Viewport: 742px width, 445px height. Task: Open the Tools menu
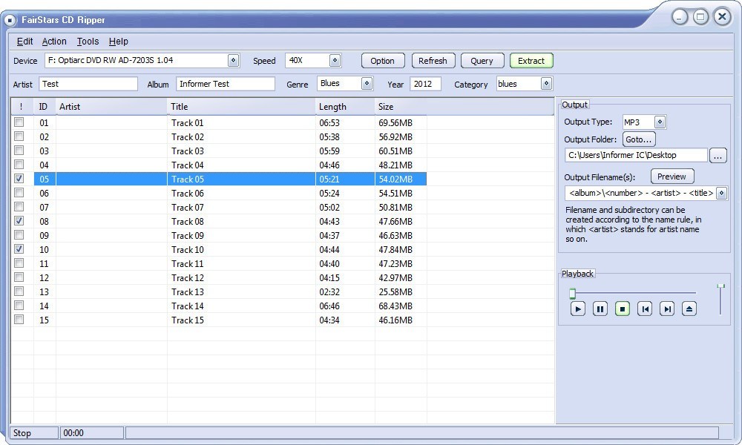pyautogui.click(x=88, y=42)
